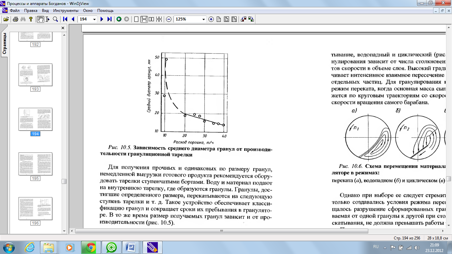
Task: Toggle continuous facing pages layout
Action: (x=159, y=19)
